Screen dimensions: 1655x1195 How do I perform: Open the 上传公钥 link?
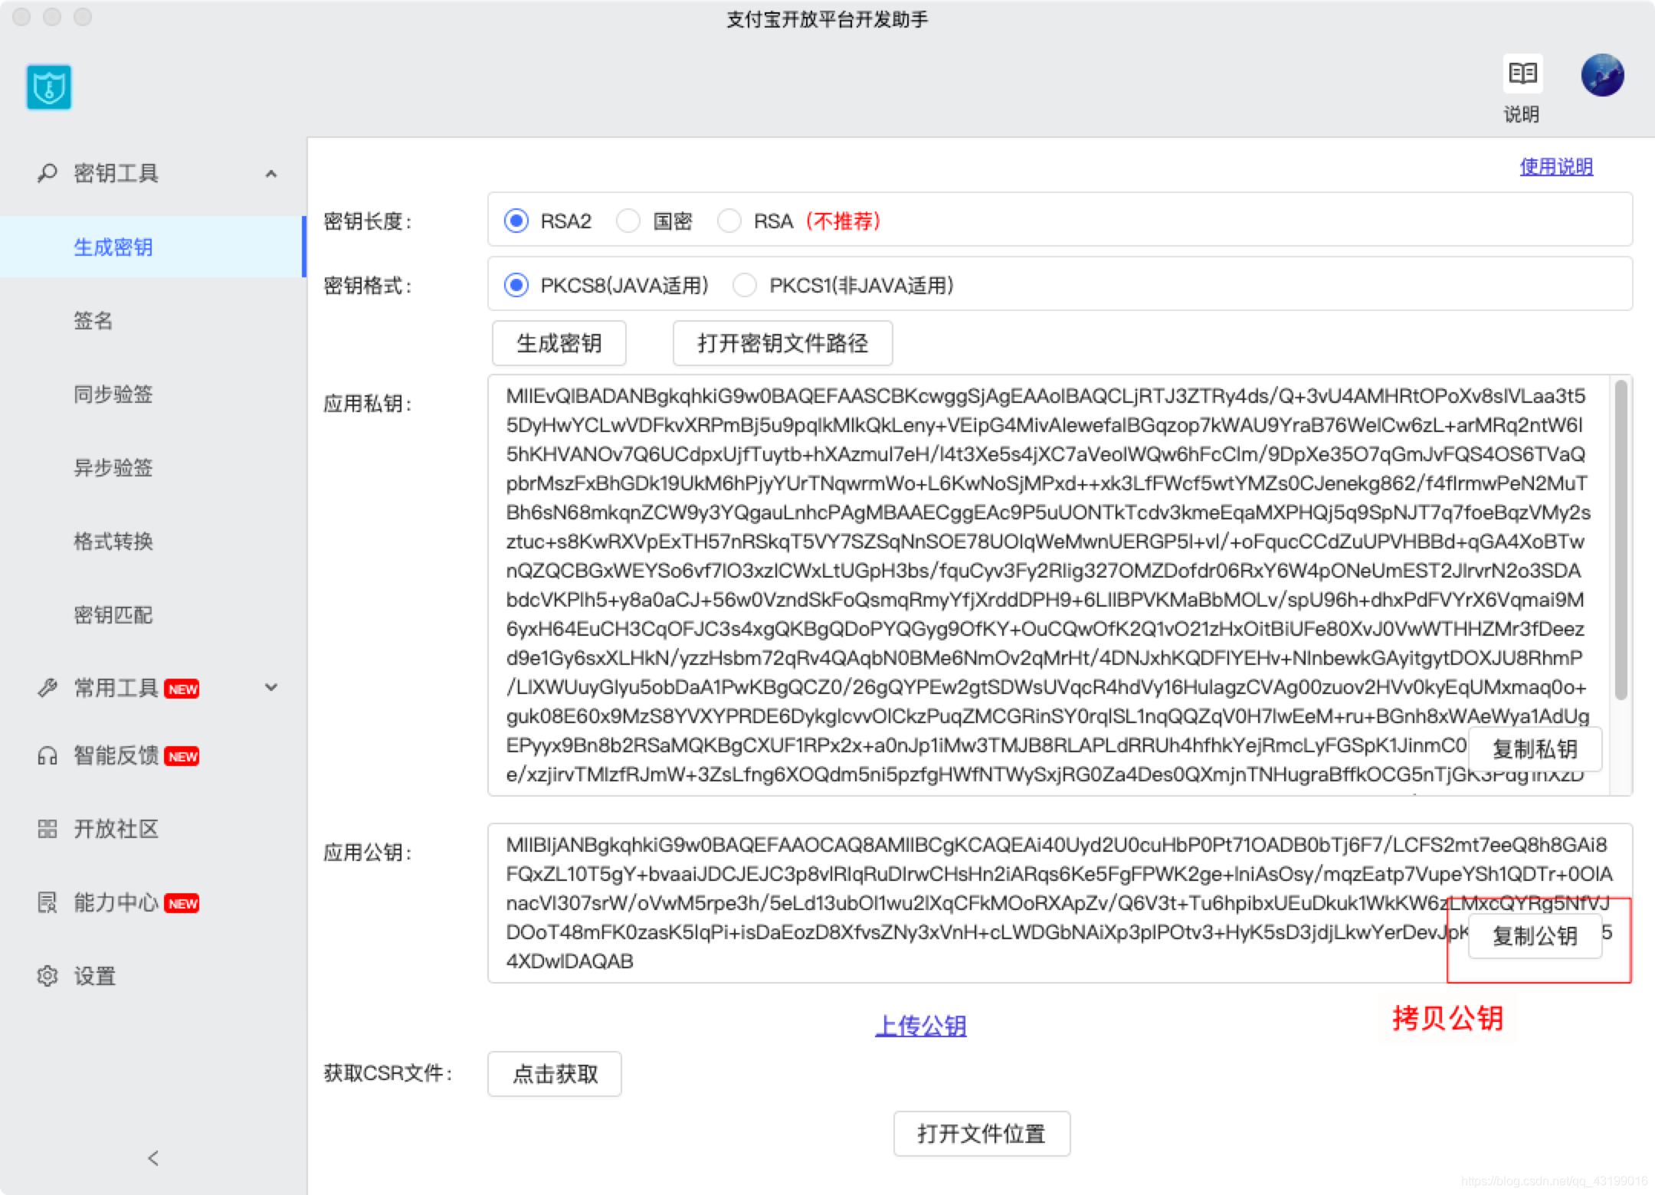click(x=921, y=1026)
